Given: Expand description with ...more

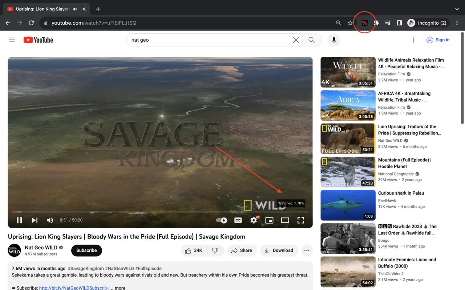Looking at the screenshot, I should (x=118, y=288).
